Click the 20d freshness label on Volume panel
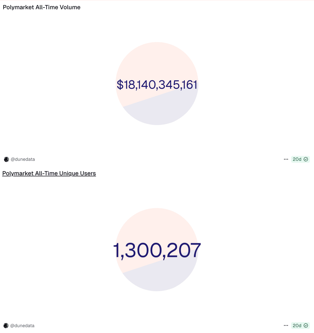The image size is (314, 333). [297, 159]
